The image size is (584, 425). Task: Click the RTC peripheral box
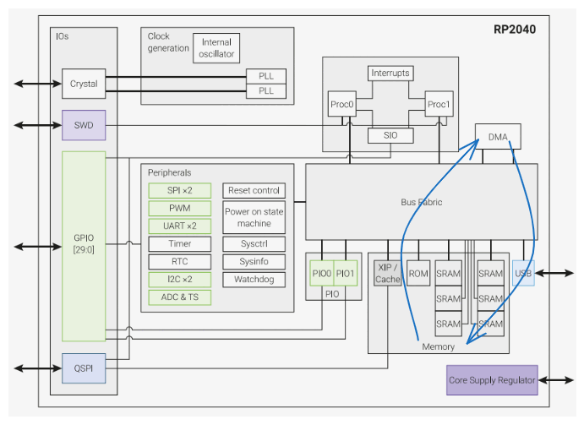[180, 262]
